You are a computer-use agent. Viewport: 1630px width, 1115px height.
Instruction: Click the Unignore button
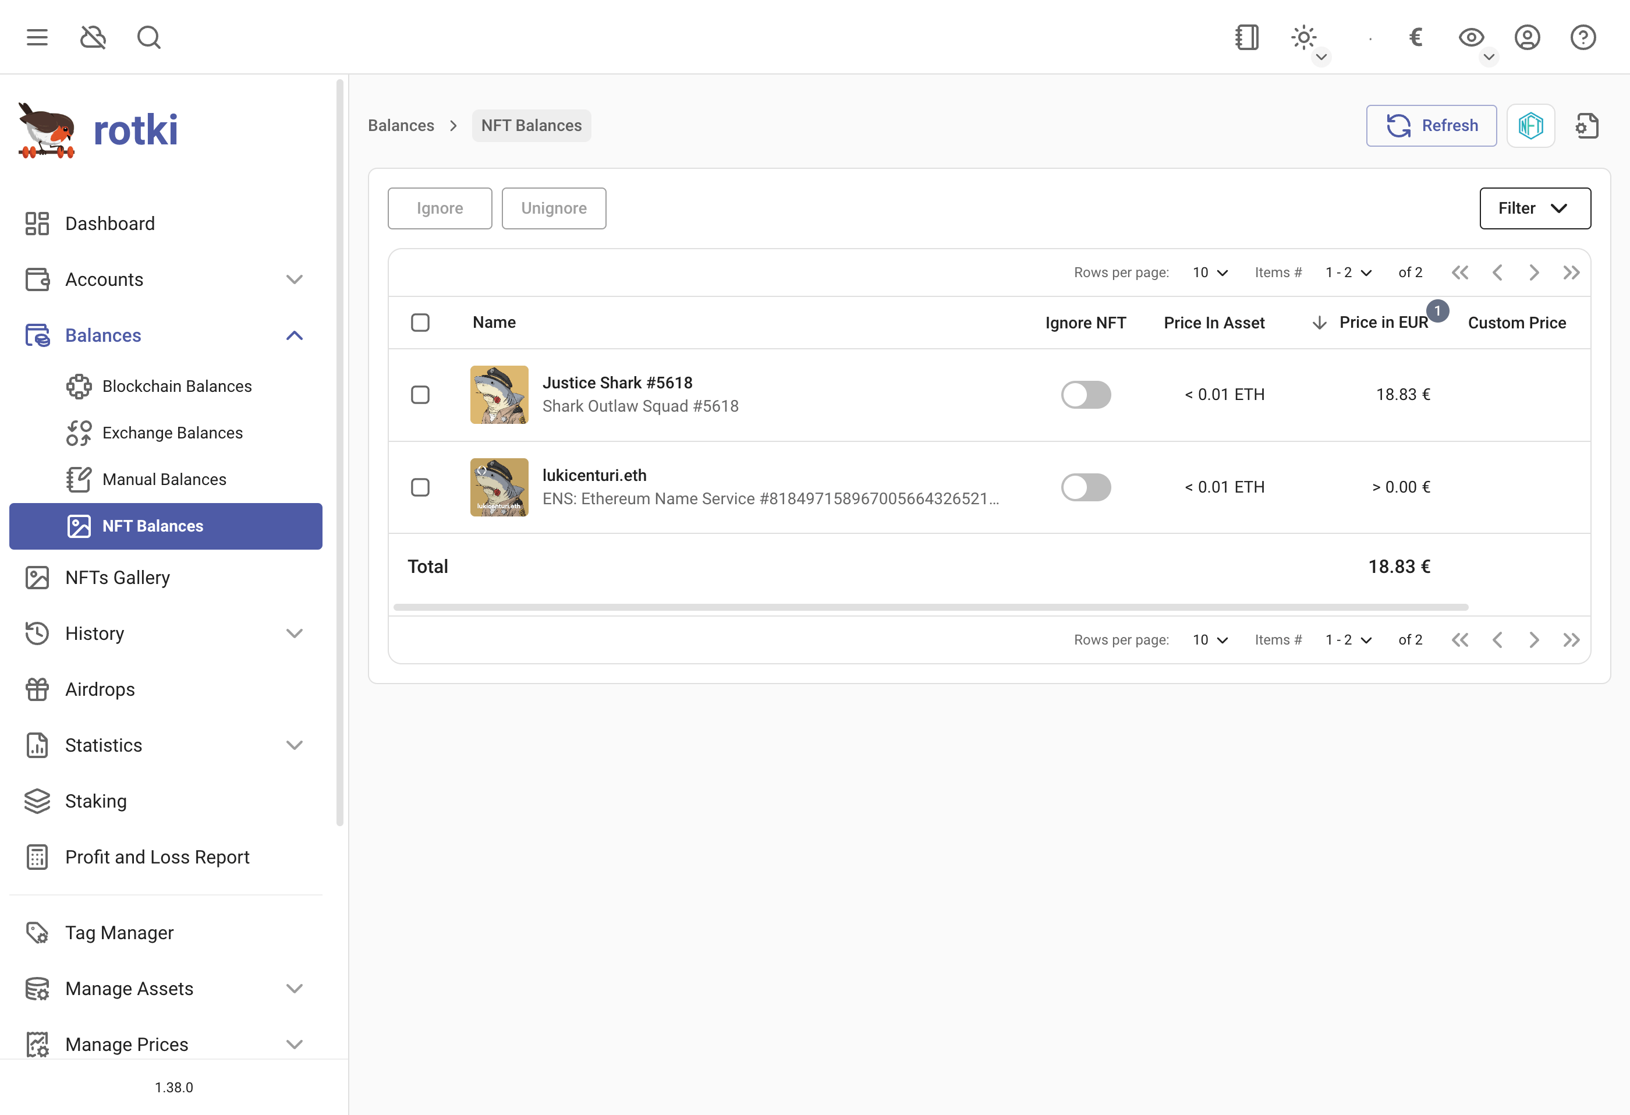click(554, 208)
